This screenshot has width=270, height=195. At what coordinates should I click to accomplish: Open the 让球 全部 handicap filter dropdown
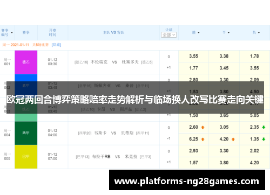[x=168, y=34]
